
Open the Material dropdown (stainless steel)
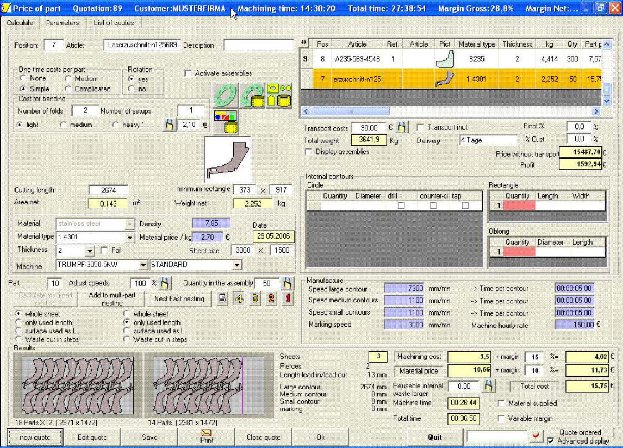[130, 224]
